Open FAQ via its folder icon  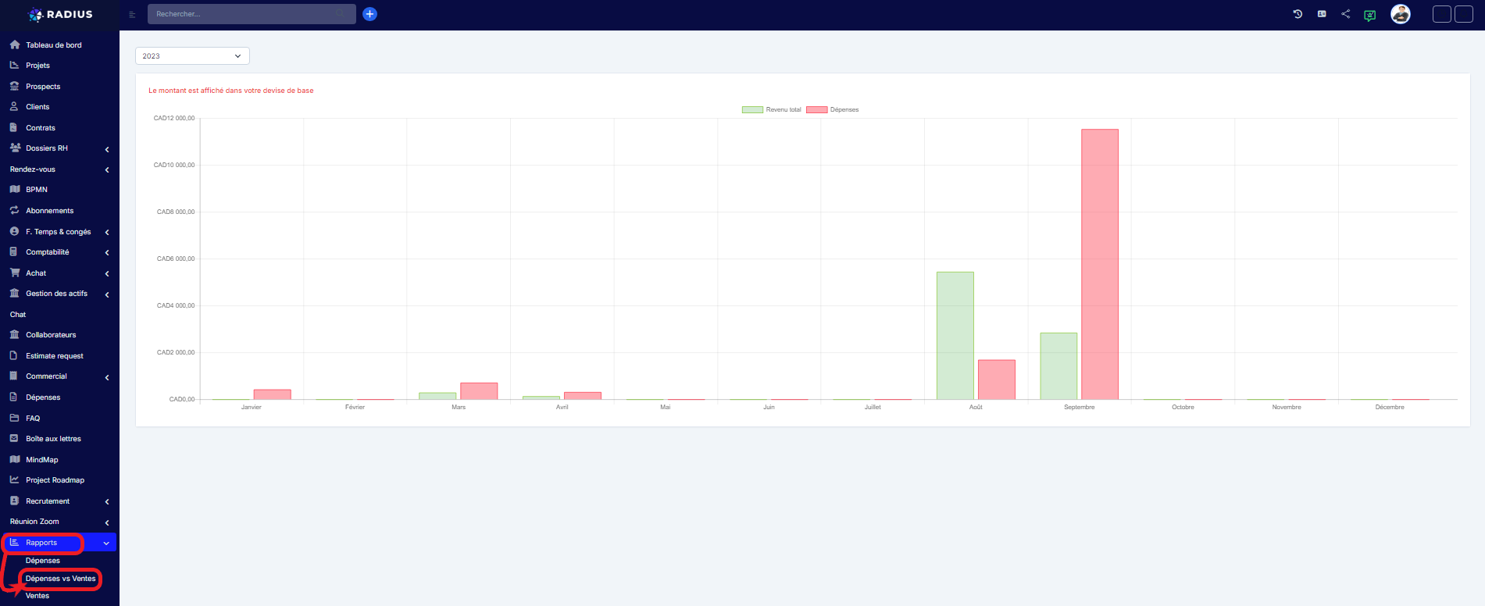14,418
